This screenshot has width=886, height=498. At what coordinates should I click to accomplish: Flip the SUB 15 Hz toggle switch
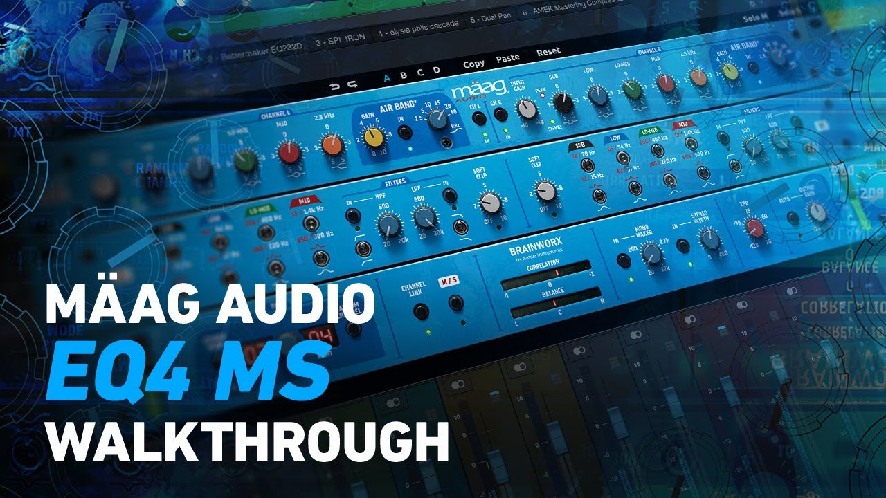click(599, 196)
